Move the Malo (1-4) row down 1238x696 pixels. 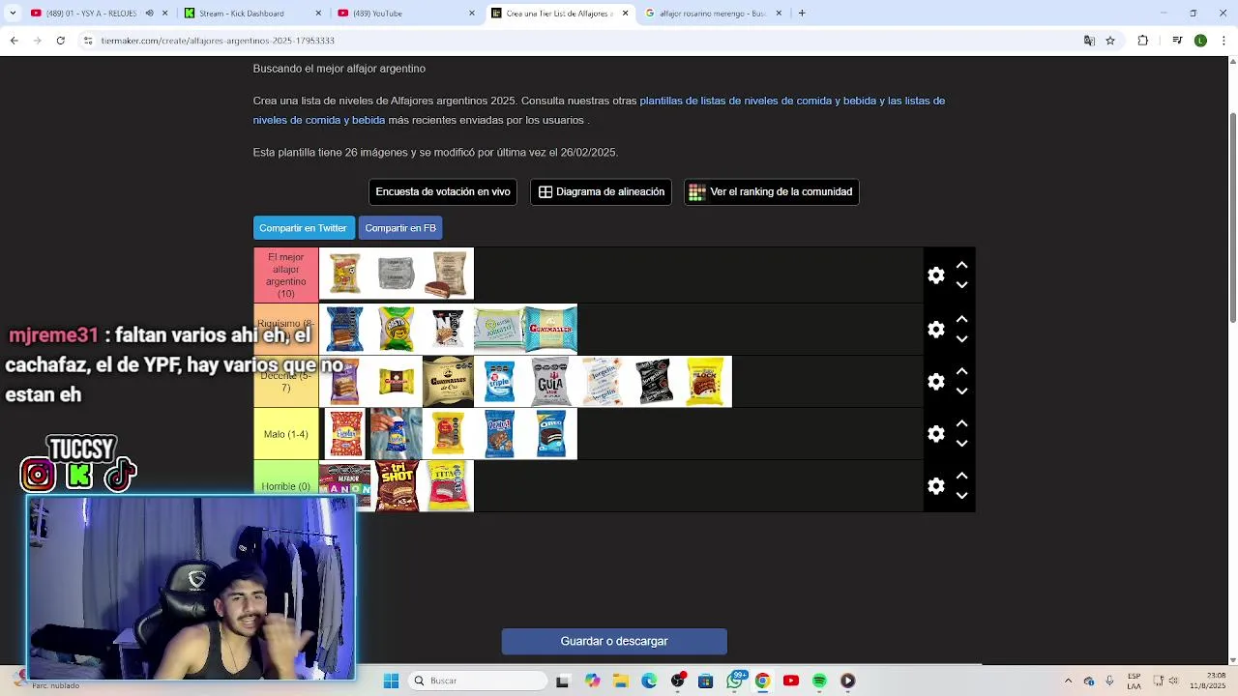(961, 444)
